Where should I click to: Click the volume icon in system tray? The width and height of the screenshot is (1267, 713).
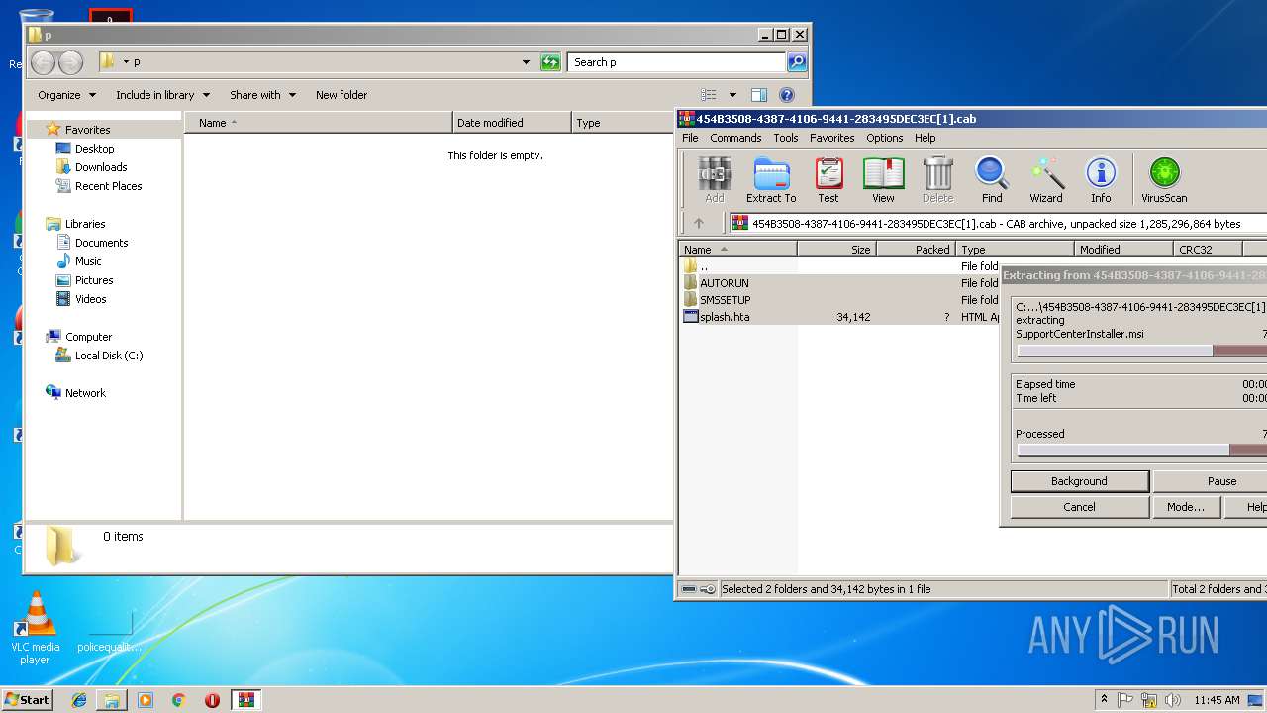tap(1172, 700)
